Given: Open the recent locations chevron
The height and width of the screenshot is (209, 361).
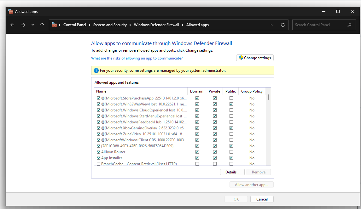Looking at the screenshot, I should click(33, 25).
